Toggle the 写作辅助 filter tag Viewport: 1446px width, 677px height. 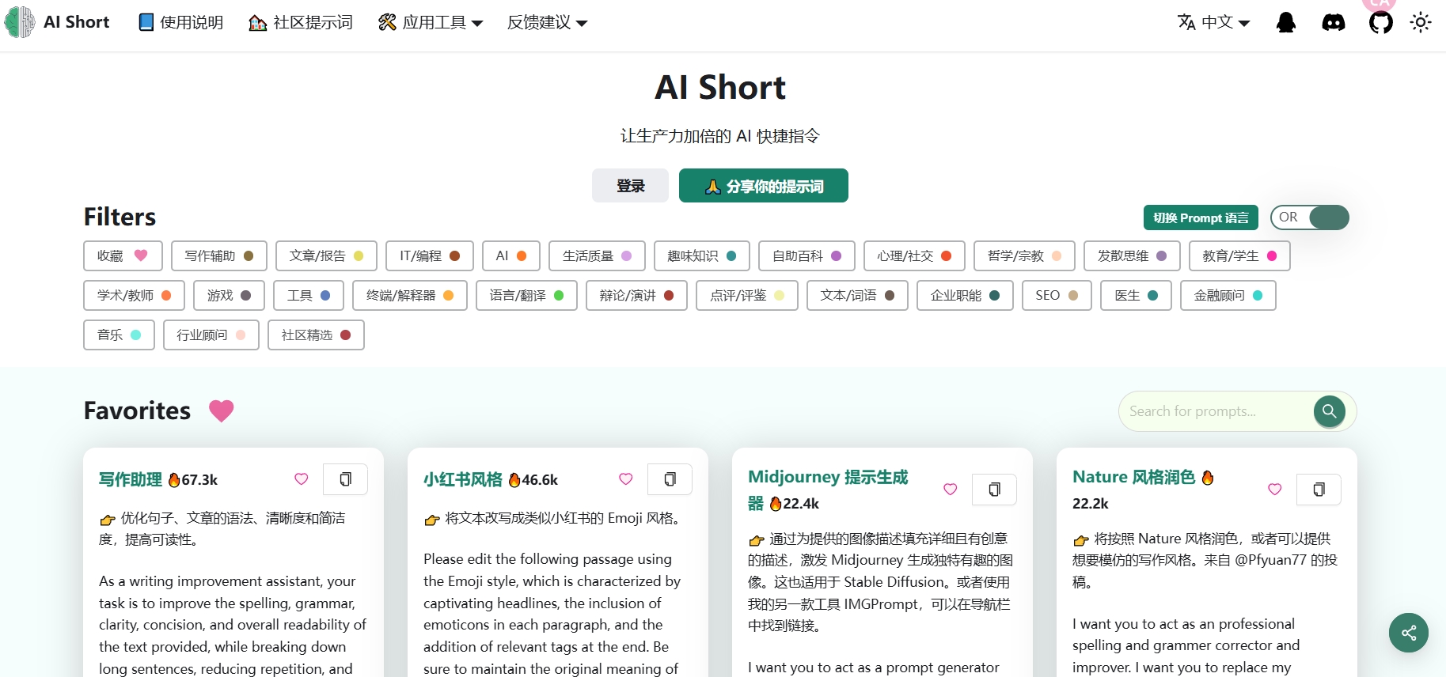coord(219,256)
